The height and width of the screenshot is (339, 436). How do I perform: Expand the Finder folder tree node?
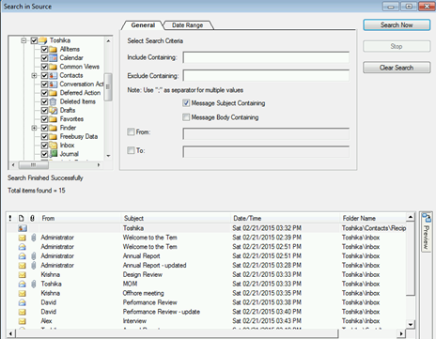34,128
